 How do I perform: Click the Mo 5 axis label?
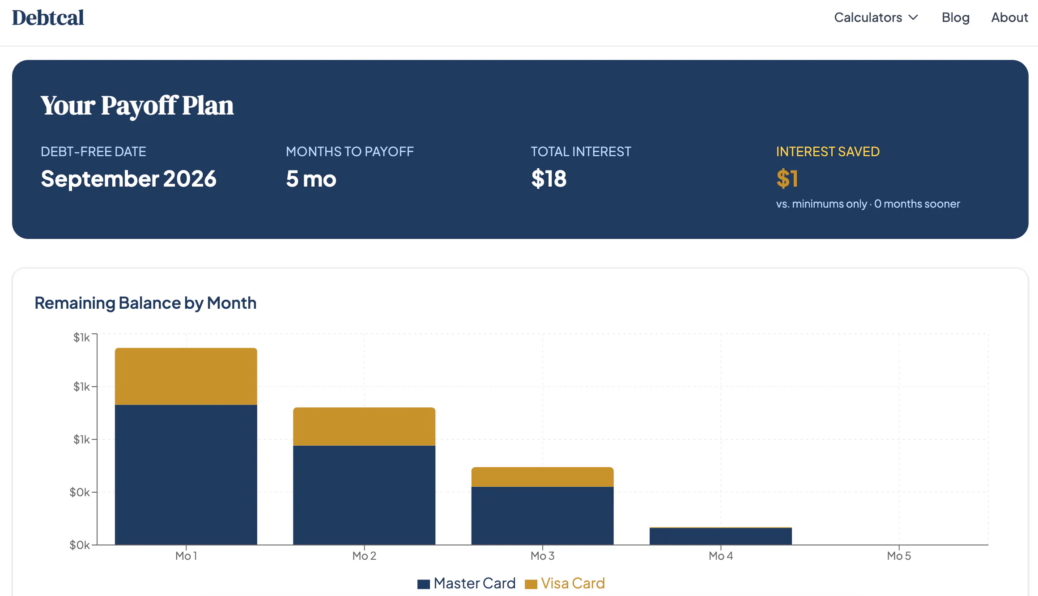[899, 556]
